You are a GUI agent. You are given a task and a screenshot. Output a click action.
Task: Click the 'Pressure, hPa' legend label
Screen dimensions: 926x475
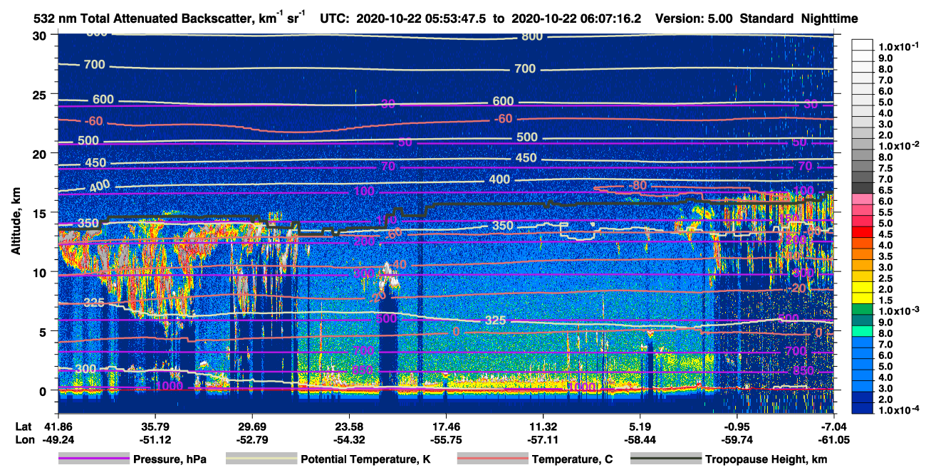[x=170, y=459]
